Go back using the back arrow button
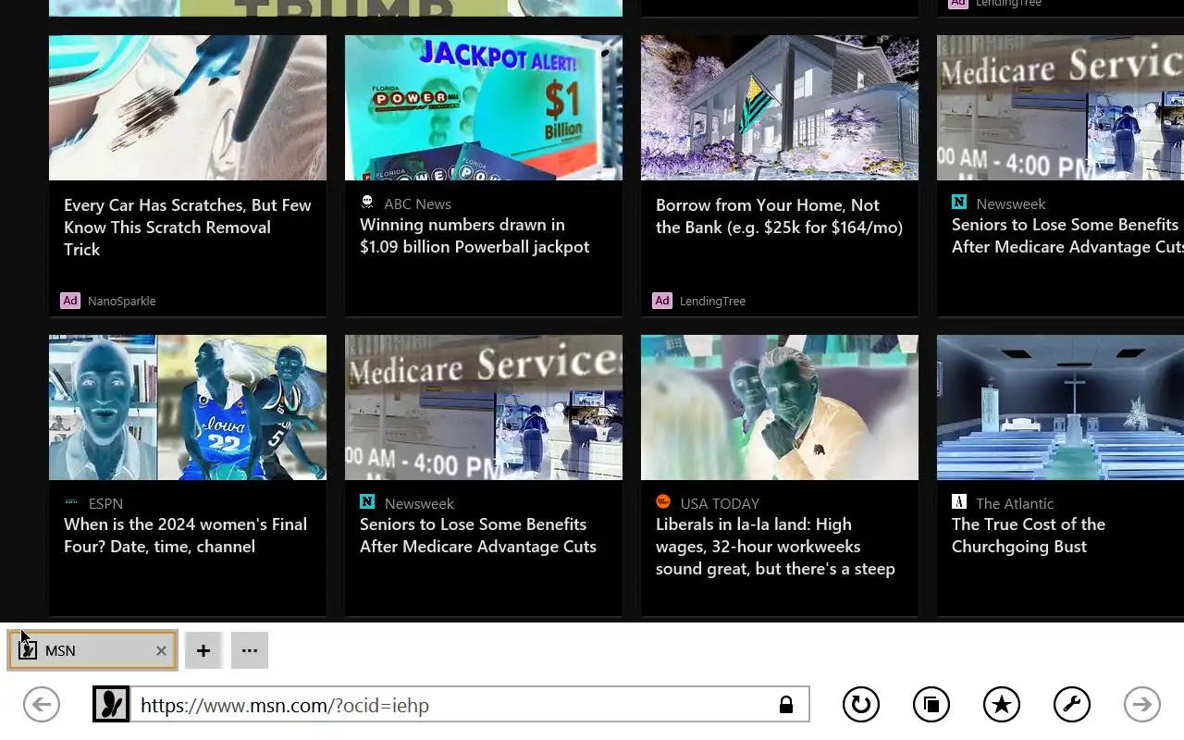The image size is (1184, 740). click(x=42, y=705)
